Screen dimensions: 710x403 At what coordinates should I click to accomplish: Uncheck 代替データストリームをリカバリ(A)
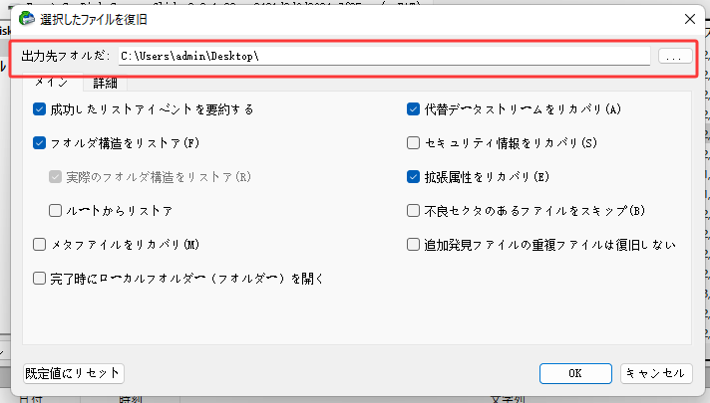coord(414,108)
